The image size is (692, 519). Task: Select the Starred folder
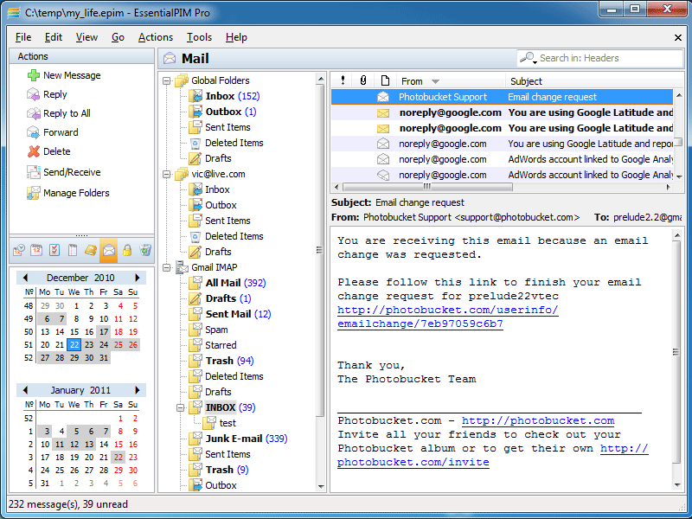point(221,345)
